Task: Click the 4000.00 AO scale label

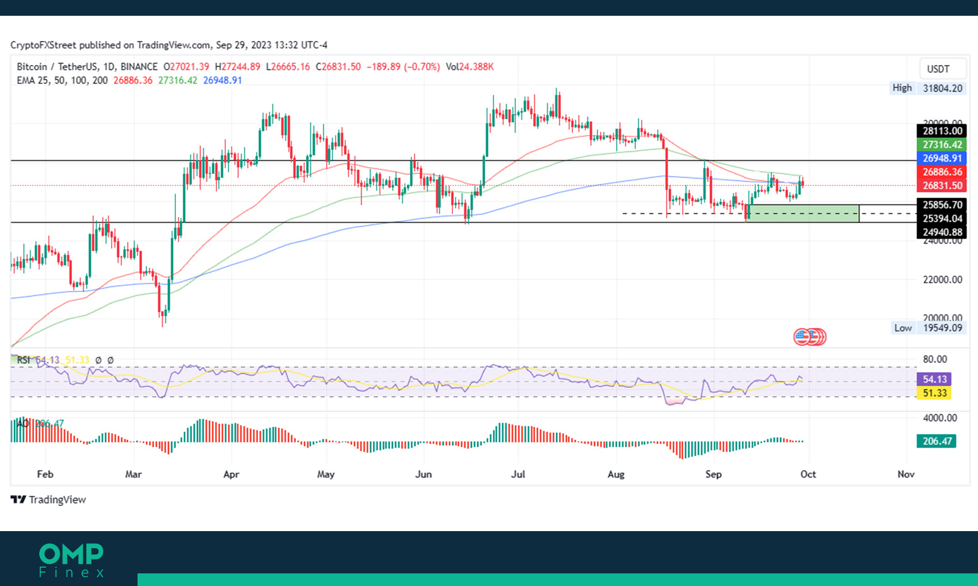Action: 940,418
